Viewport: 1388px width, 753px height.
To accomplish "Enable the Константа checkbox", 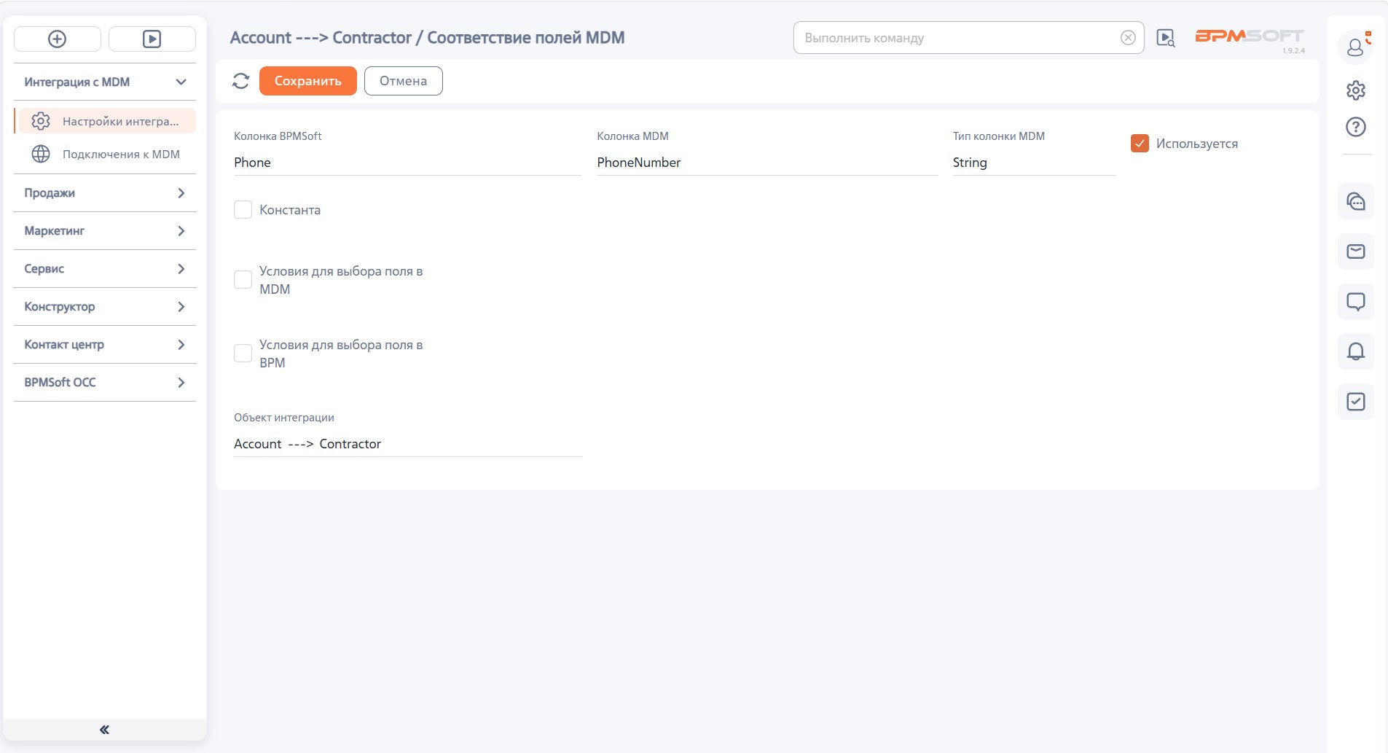I will tap(243, 210).
